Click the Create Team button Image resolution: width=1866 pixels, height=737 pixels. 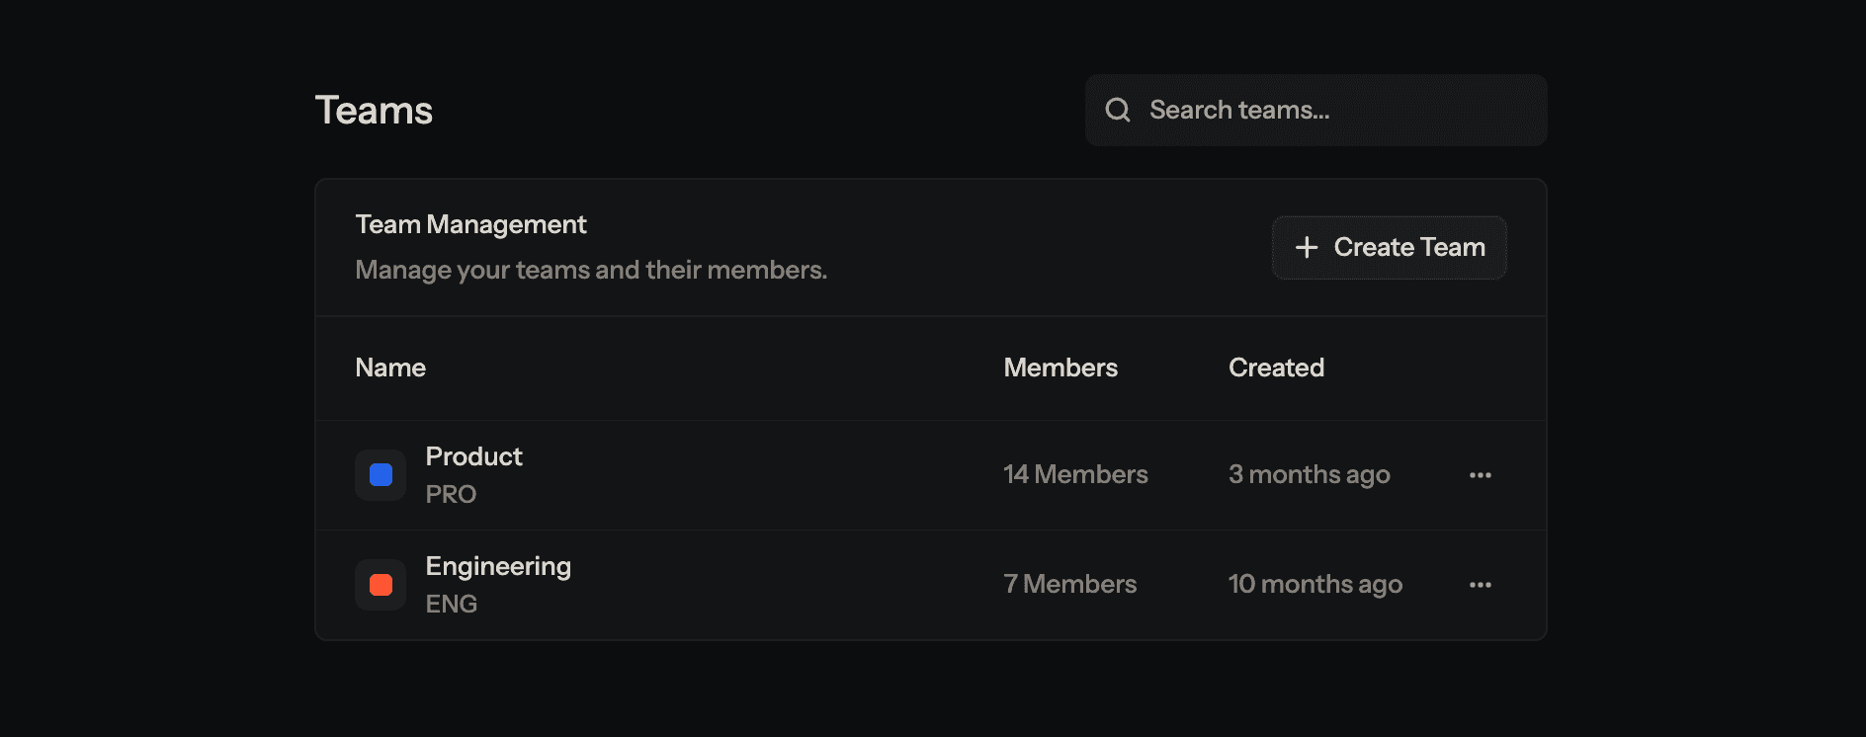(x=1389, y=247)
